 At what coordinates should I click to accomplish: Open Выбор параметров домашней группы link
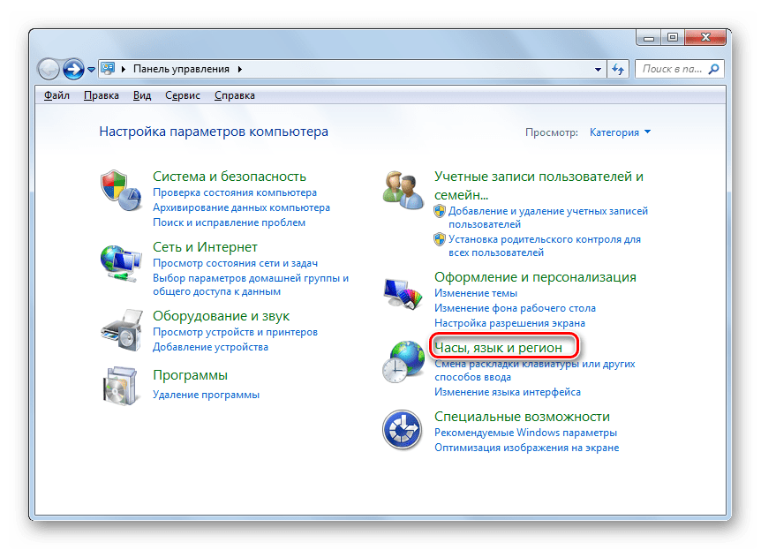[x=251, y=284]
